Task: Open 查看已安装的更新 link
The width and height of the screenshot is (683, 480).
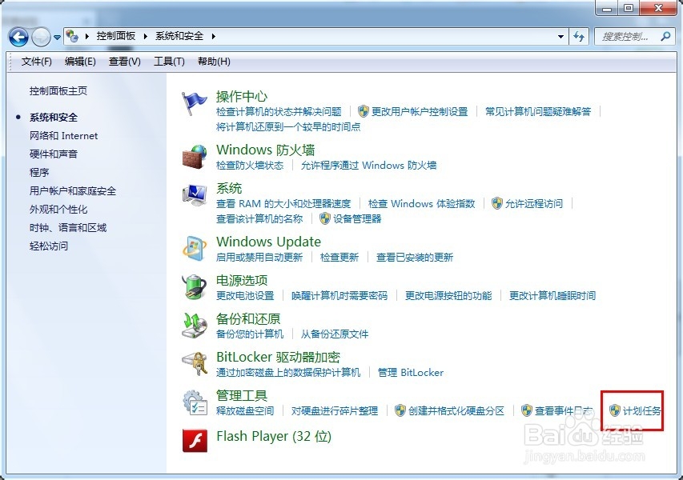Action: pos(415,257)
